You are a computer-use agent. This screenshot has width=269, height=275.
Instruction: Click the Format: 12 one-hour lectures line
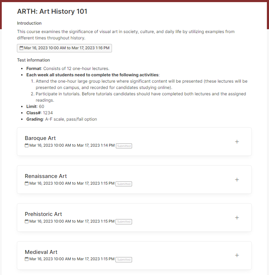[68, 69]
